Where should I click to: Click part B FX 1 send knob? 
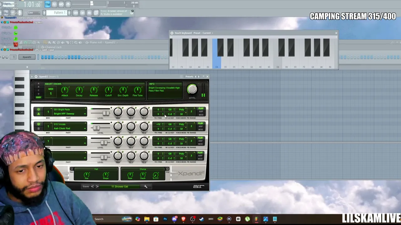pos(131,126)
